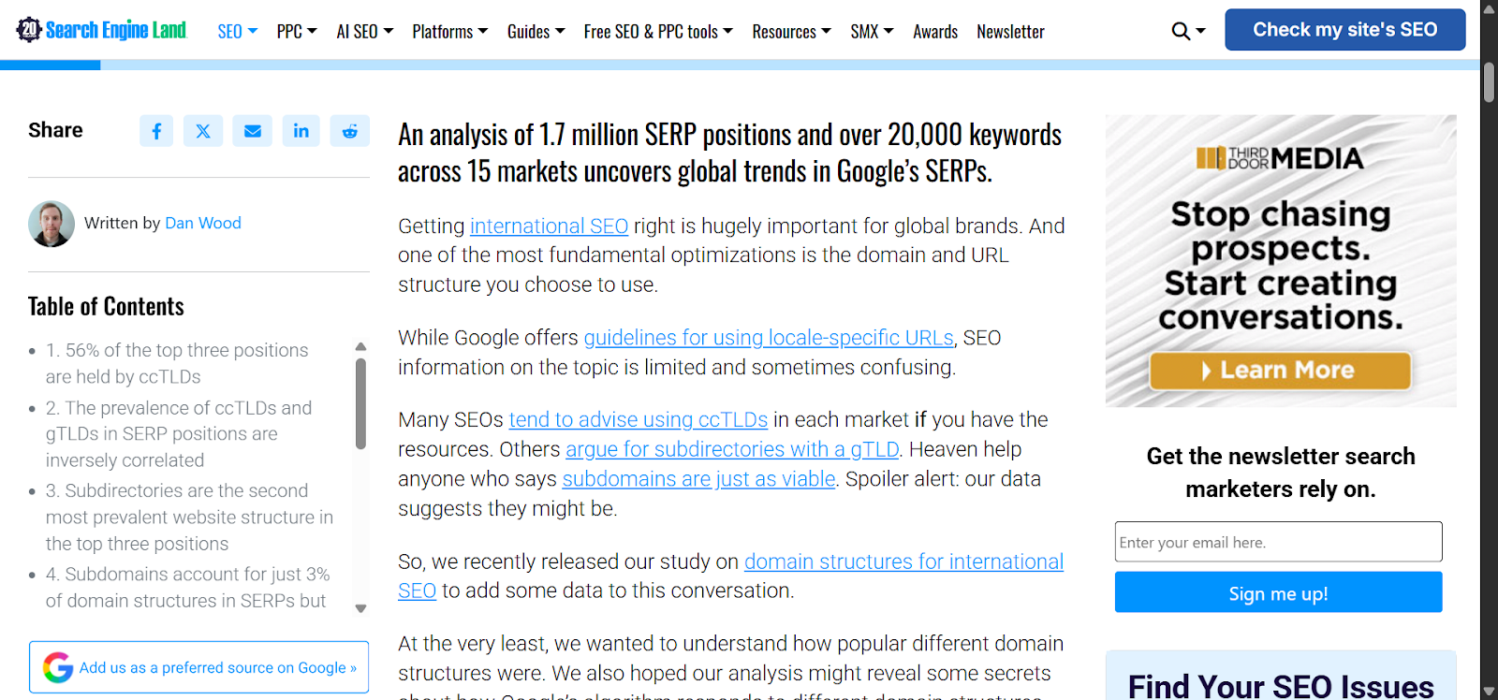This screenshot has width=1498, height=700.
Task: Share article via email icon
Action: pyautogui.click(x=253, y=131)
